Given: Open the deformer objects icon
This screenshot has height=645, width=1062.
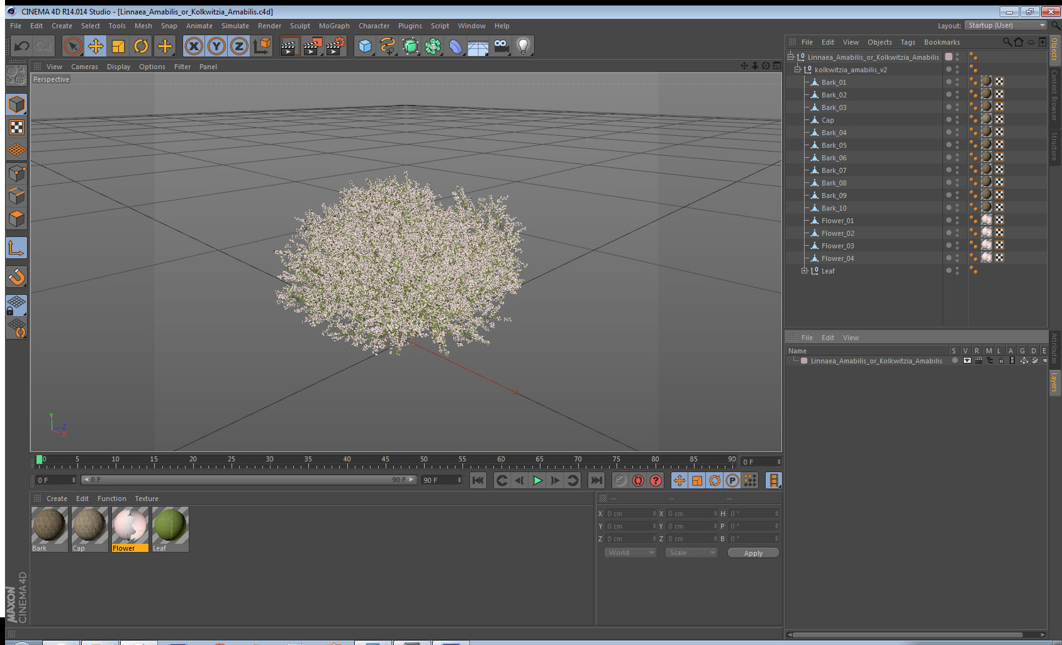Looking at the screenshot, I should point(456,46).
